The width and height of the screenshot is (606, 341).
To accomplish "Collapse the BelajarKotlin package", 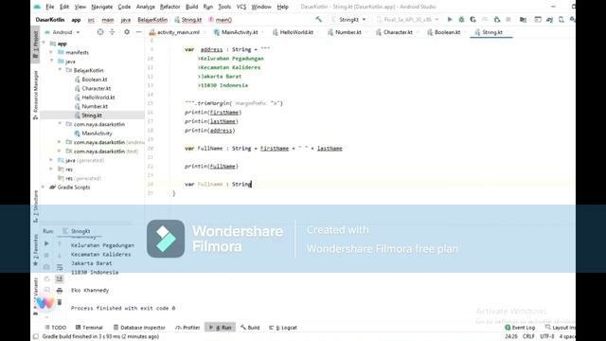I will pyautogui.click(x=60, y=70).
